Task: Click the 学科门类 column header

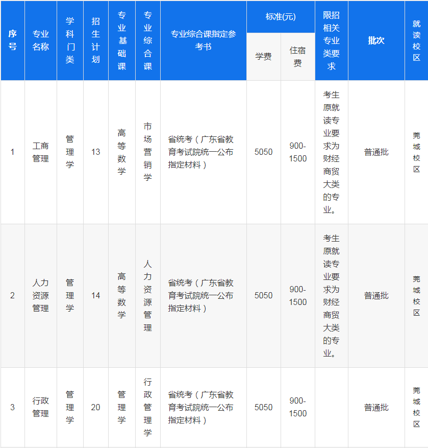Action: click(70, 40)
